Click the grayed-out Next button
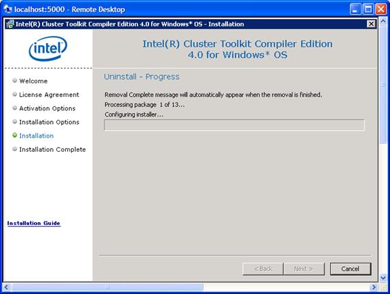390x294 pixels. (304, 269)
